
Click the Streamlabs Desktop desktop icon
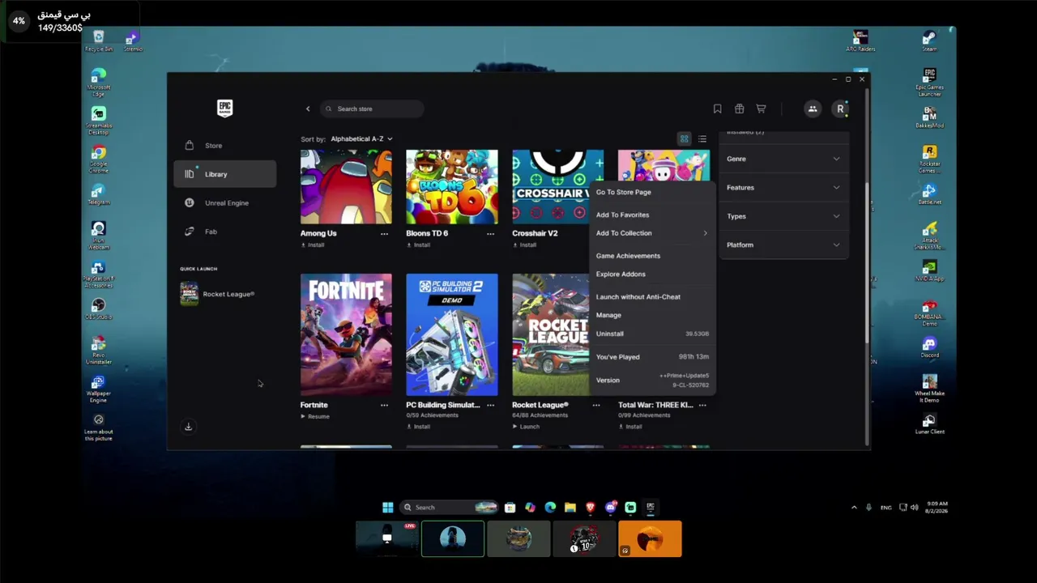point(99,120)
